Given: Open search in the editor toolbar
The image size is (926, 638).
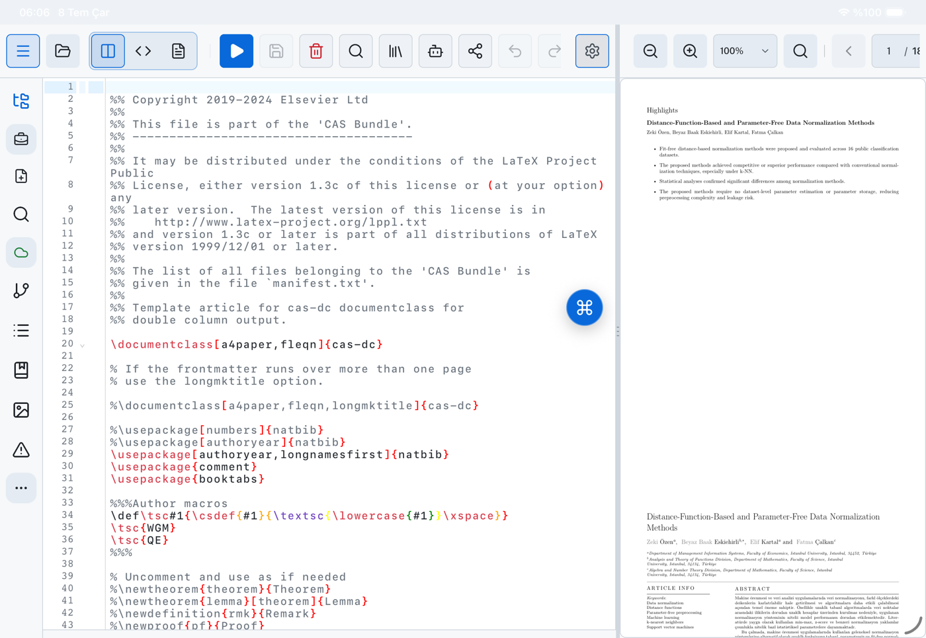Looking at the screenshot, I should click(356, 51).
